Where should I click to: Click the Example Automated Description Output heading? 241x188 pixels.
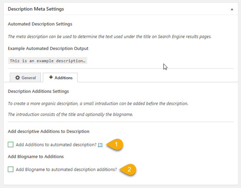pos(48,49)
